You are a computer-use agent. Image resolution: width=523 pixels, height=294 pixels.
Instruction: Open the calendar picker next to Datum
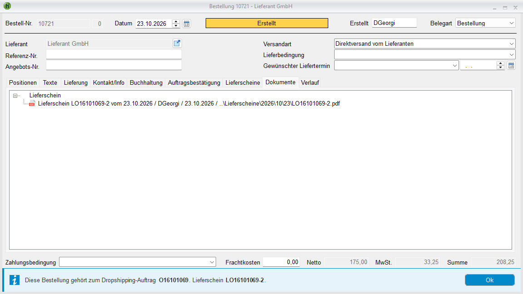point(187,24)
